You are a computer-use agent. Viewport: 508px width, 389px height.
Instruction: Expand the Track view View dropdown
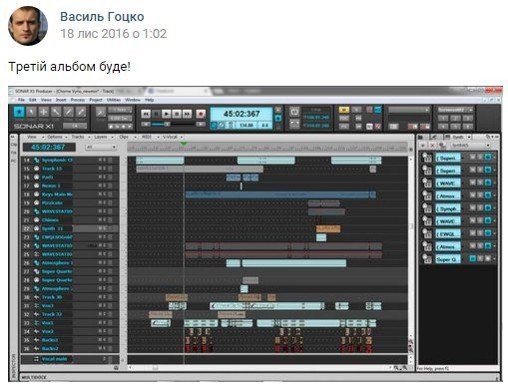tap(35, 137)
